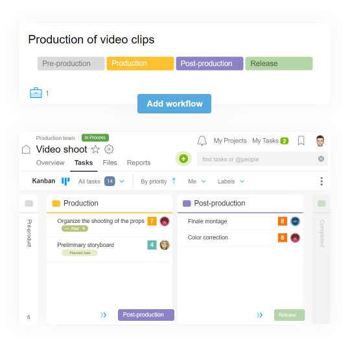Toggle the Kanban view icon
The image size is (350, 350).
(65, 181)
